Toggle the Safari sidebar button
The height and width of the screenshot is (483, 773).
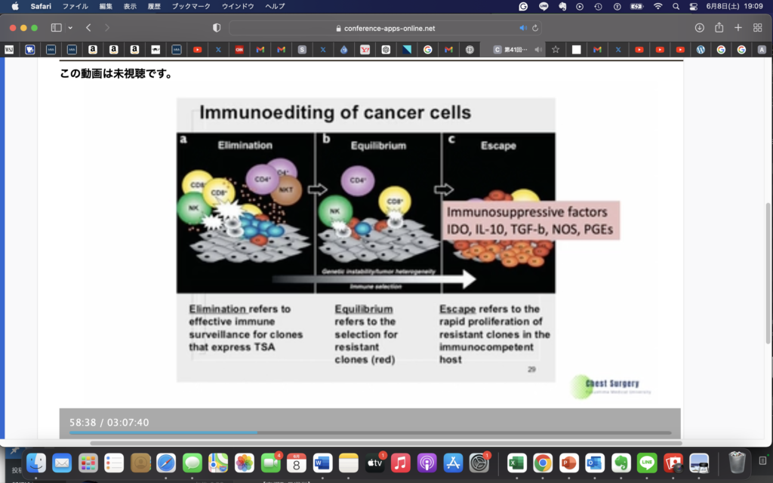pos(56,28)
